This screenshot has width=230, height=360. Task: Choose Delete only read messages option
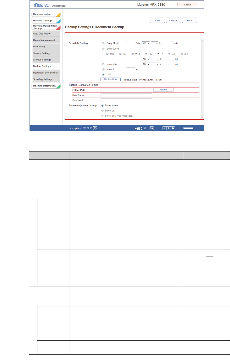[103, 116]
